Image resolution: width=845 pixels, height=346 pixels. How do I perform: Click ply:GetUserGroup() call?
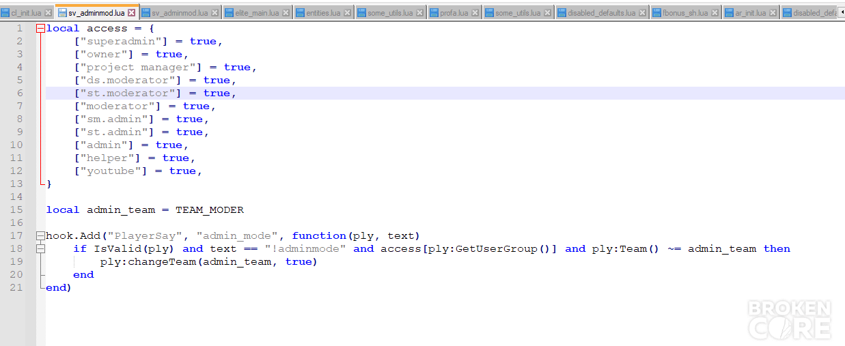(x=490, y=249)
